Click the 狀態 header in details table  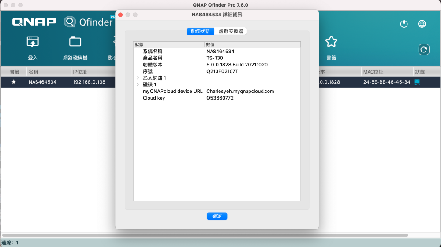tap(139, 44)
